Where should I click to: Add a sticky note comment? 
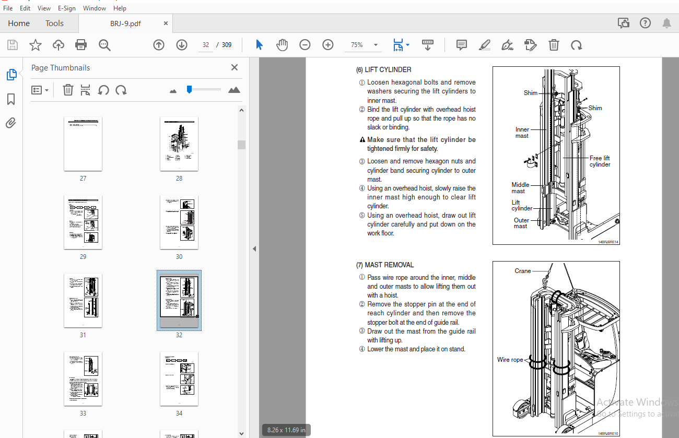462,45
